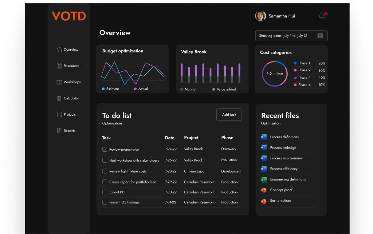Image resolution: width=373 pixels, height=234 pixels.
Task: Click the Phase 1 blue legend dot
Action: pos(295,63)
